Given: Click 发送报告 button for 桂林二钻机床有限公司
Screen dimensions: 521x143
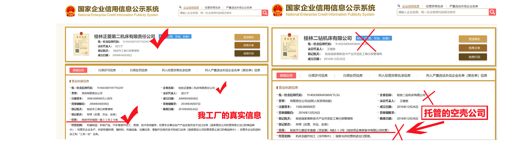Looking at the screenshot, I should (x=473, y=39).
